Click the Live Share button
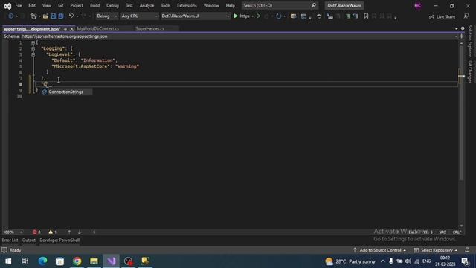The image size is (476, 268). 442,16
